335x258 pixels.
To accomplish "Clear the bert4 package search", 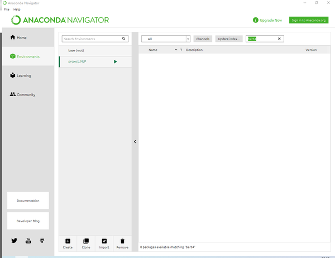I will (x=279, y=39).
